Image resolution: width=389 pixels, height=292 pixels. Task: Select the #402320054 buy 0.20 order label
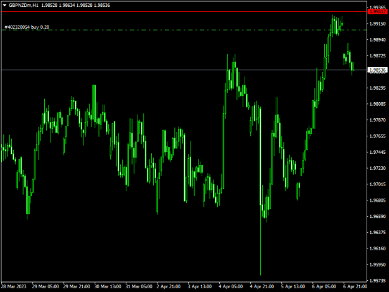pos(27,27)
